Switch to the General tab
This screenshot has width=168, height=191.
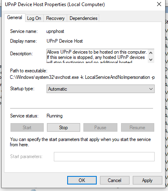[x=15, y=17]
